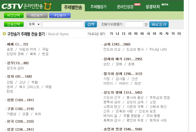This screenshot has height=132, width=196.
Task: Open the 성도의 생애 (313...545) category
Action: [123, 92]
